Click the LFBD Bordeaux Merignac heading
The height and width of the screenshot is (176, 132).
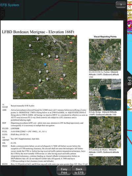pyautogui.click(x=38, y=32)
